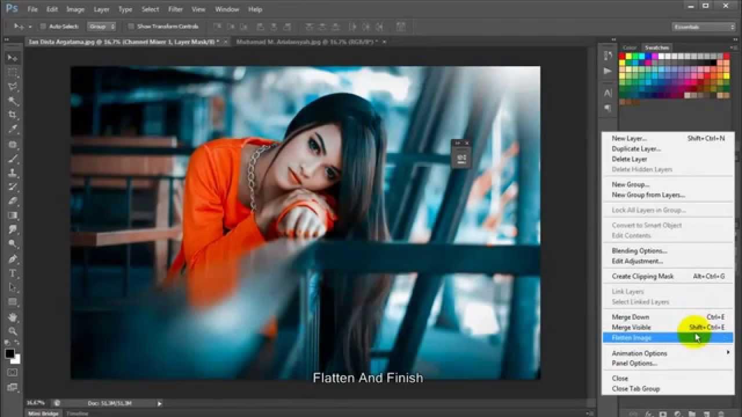The width and height of the screenshot is (742, 417).
Task: Select the Zoom tool
Action: pyautogui.click(x=12, y=331)
